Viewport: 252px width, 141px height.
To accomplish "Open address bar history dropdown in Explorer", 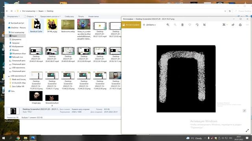I will click(225, 11).
